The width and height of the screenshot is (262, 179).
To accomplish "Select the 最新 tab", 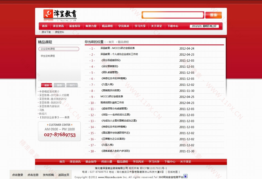I will [x=46, y=85].
